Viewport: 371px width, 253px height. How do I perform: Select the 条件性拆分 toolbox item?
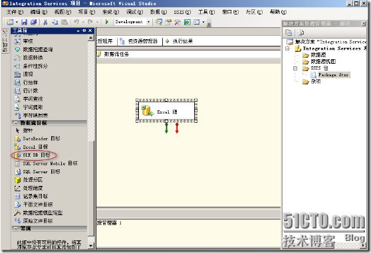[x=31, y=66]
